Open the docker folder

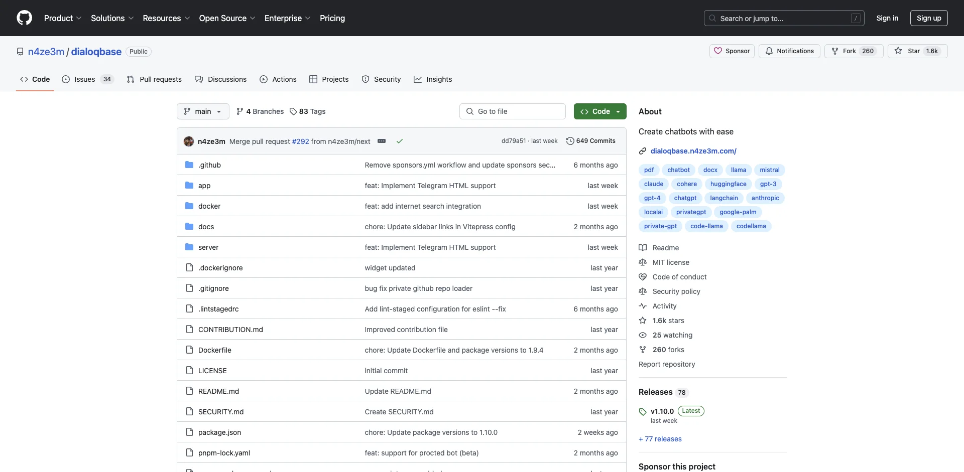(209, 206)
